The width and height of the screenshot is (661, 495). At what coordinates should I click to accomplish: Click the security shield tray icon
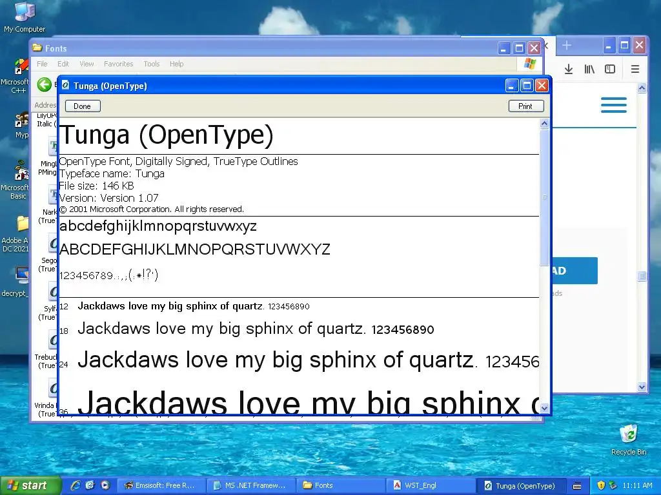coord(601,485)
